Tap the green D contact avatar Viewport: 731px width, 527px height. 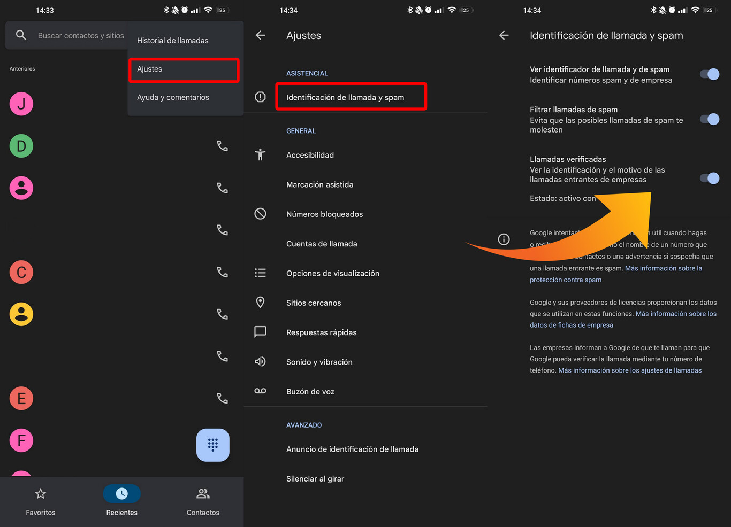[21, 146]
